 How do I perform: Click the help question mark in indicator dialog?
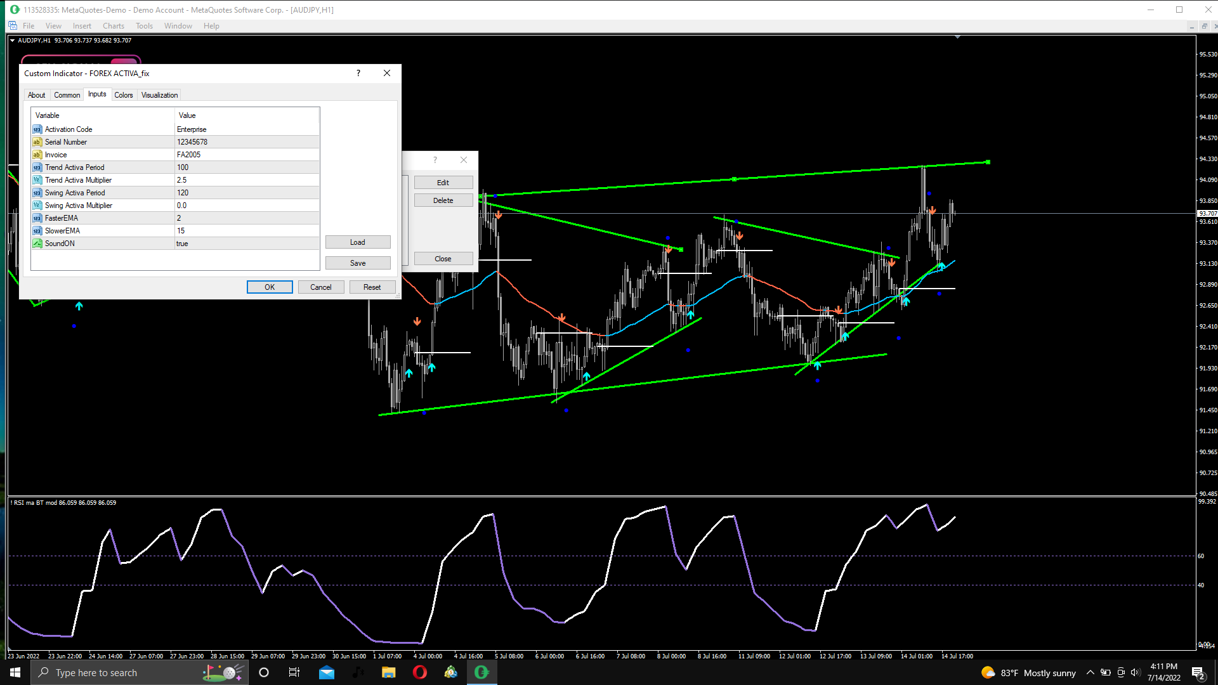358,73
